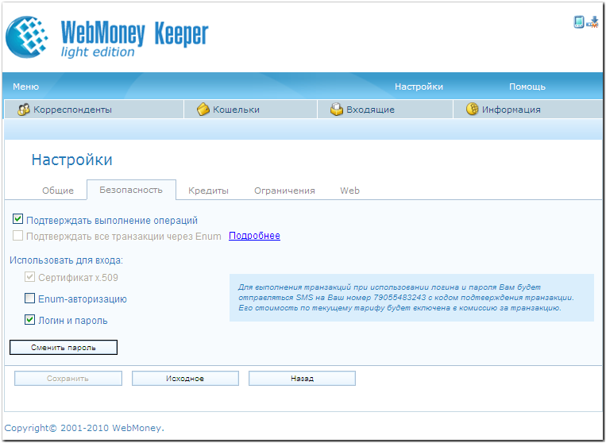The image size is (606, 443).
Task: Click the Сохранить button
Action: pos(68,379)
